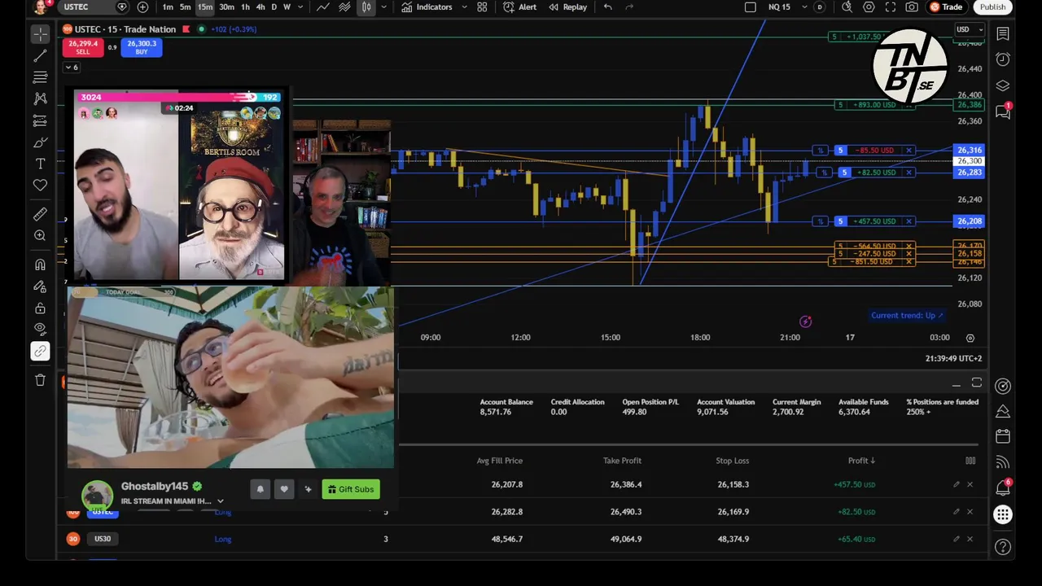
Task: Open the watchlist panel in right sidebar
Action: [x=1003, y=33]
